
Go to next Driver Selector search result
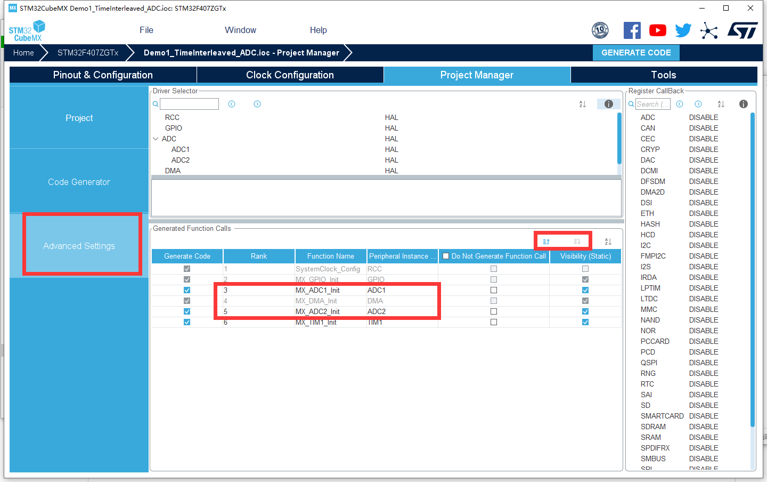click(x=257, y=104)
